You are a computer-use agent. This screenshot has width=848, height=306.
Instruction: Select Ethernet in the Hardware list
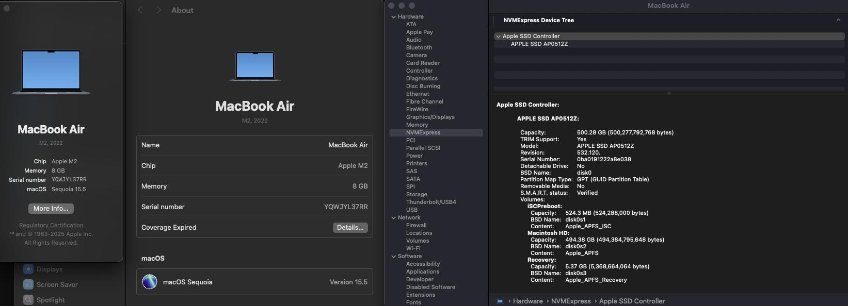(x=418, y=94)
